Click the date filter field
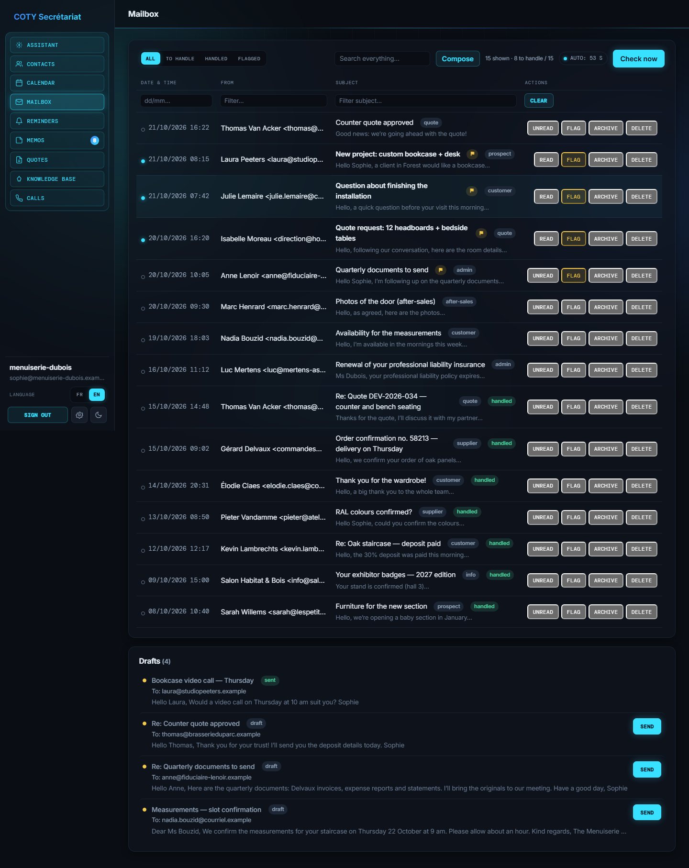The height and width of the screenshot is (868, 689). (176, 101)
